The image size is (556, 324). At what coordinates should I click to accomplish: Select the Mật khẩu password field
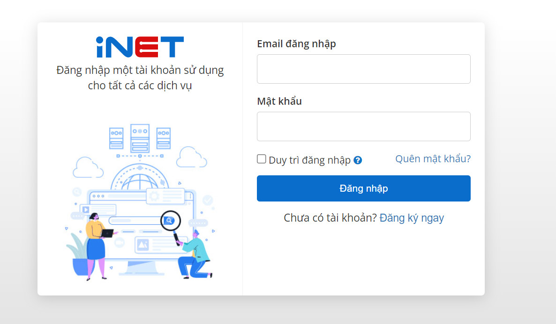coord(363,126)
